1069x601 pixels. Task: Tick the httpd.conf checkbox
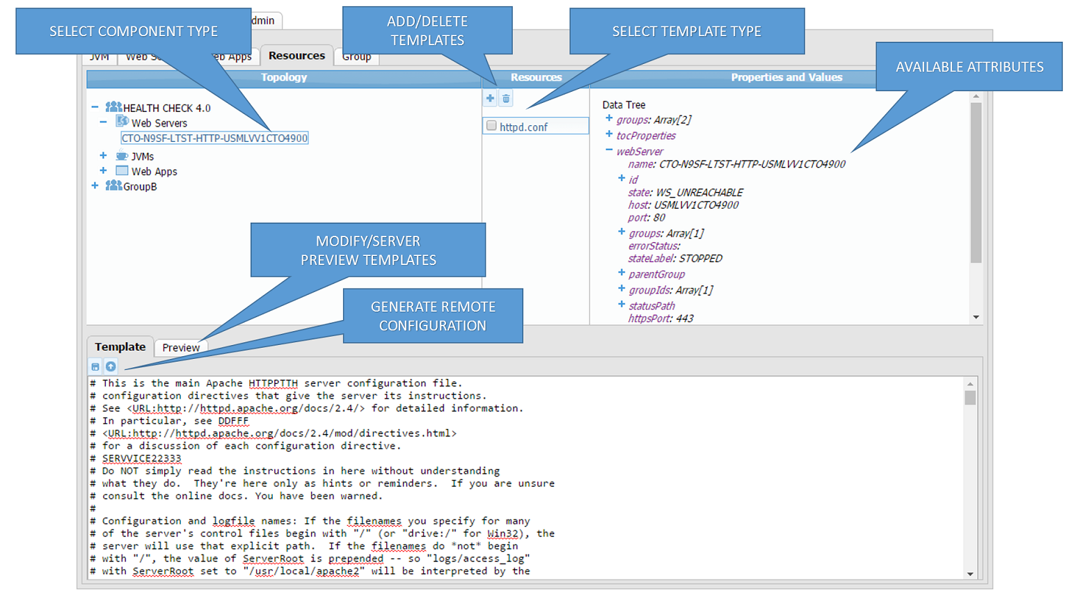coord(491,126)
